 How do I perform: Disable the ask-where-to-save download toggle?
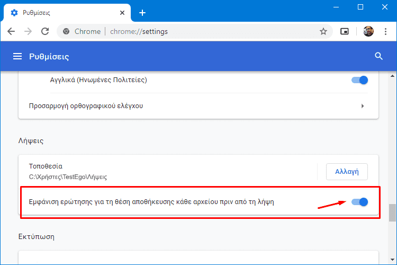[x=359, y=202]
